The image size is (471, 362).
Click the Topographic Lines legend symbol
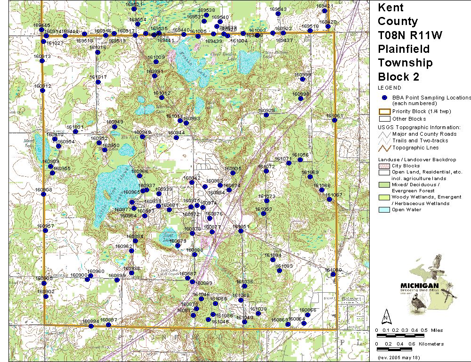coord(384,148)
